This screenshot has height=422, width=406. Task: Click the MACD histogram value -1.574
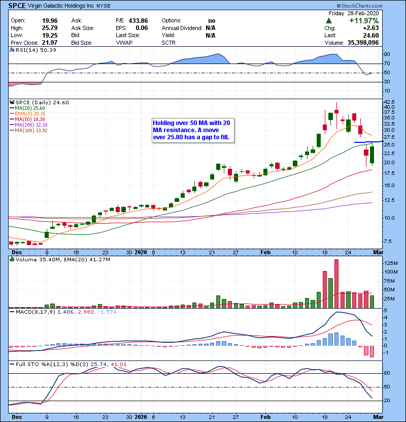(x=107, y=312)
